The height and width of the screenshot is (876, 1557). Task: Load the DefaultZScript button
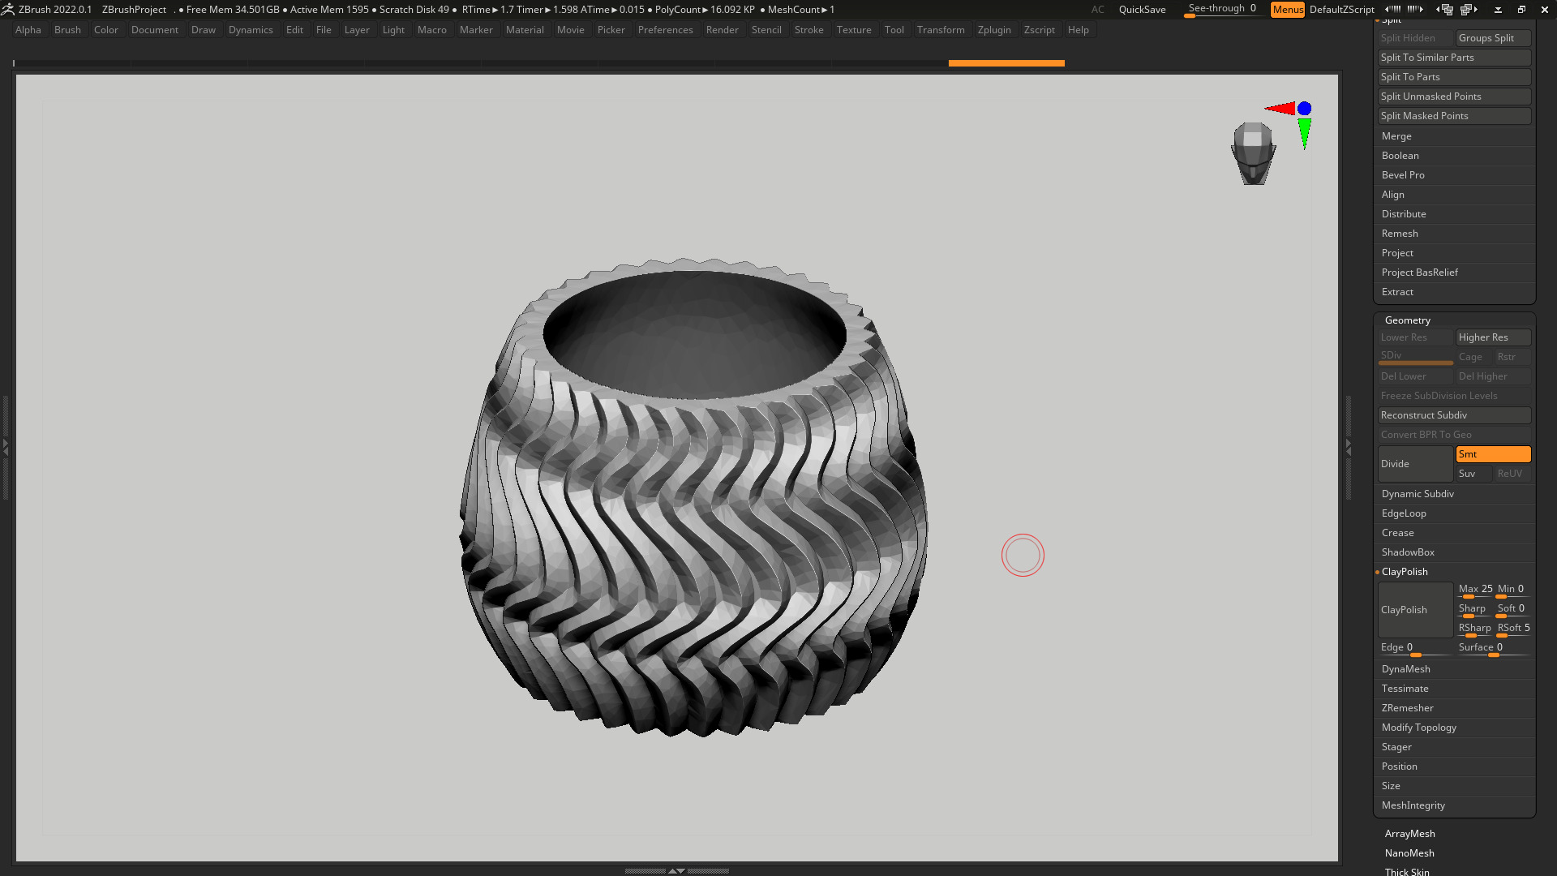(1341, 10)
